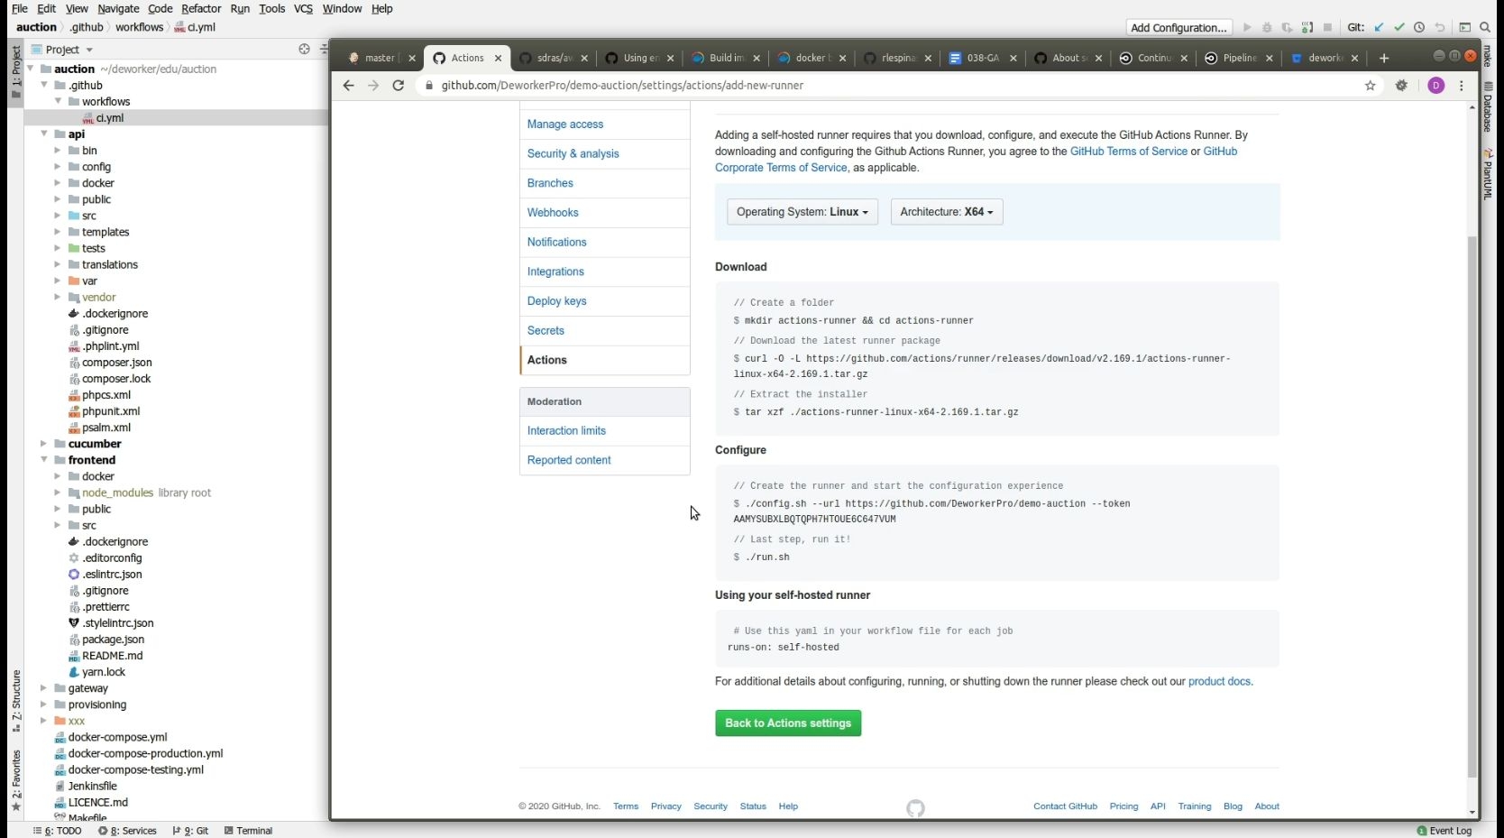The height and width of the screenshot is (838, 1504).
Task: Open the Event Log
Action: (1444, 831)
